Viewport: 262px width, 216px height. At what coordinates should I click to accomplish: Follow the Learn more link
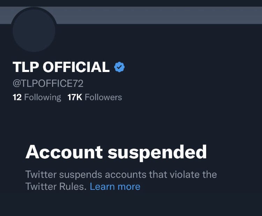[115, 187]
